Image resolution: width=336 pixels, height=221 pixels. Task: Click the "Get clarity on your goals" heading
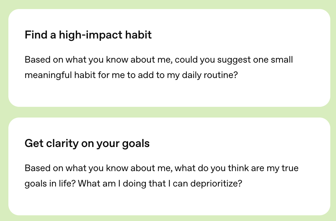(x=87, y=143)
